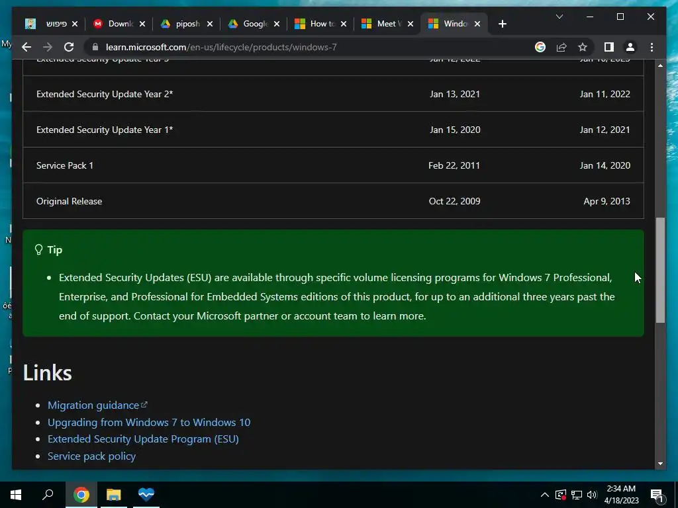Viewport: 678px width, 508px height.
Task: Click the address bar URL
Action: click(221, 47)
